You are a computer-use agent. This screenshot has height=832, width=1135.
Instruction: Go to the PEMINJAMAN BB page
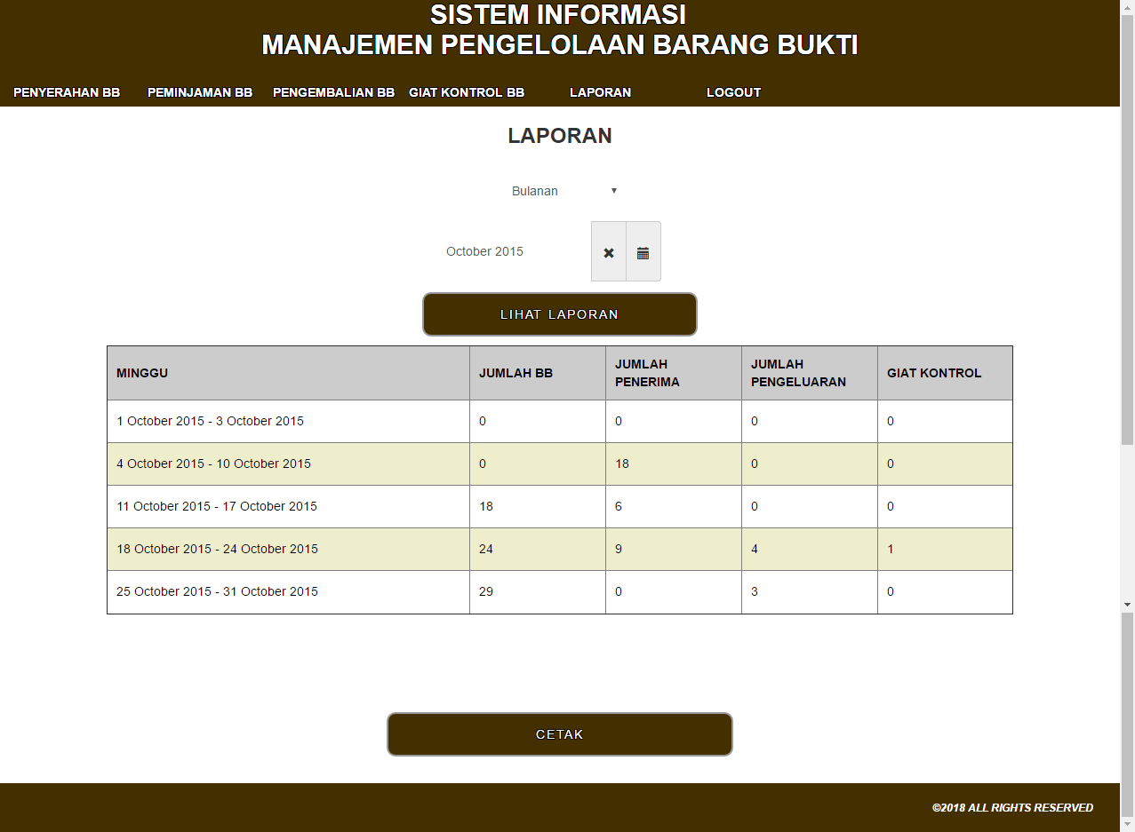coord(200,92)
